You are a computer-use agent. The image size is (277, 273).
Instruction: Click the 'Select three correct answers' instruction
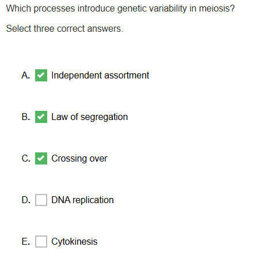[64, 29]
